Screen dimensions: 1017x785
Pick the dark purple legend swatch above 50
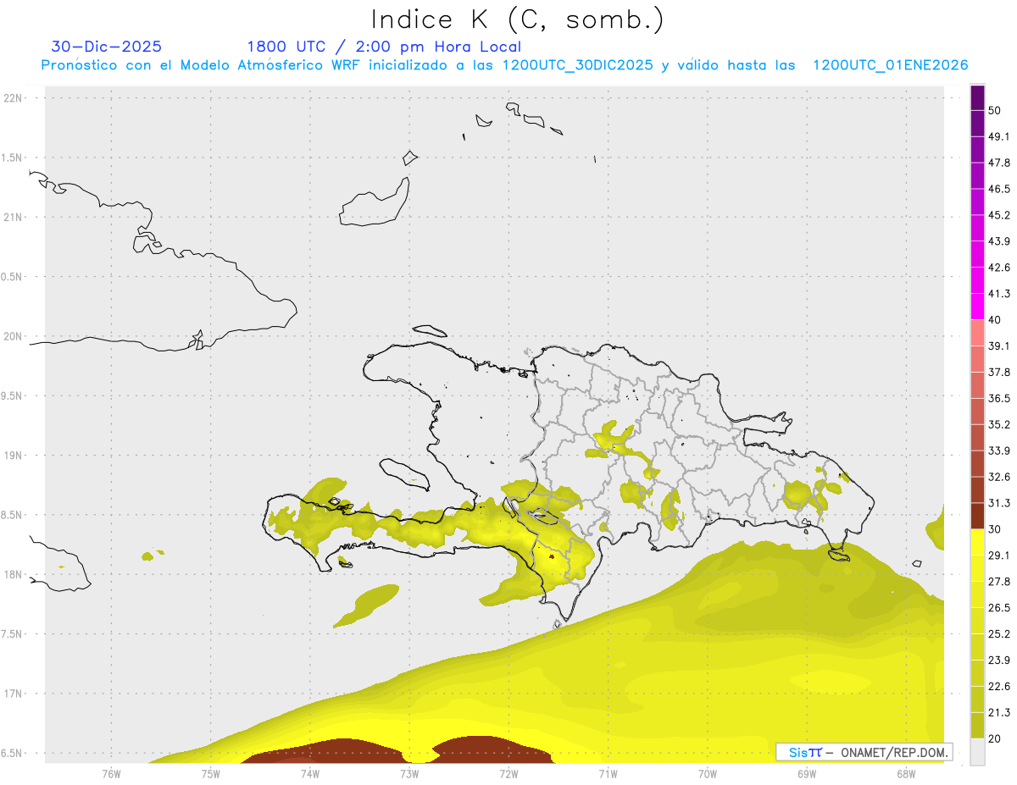point(977,98)
